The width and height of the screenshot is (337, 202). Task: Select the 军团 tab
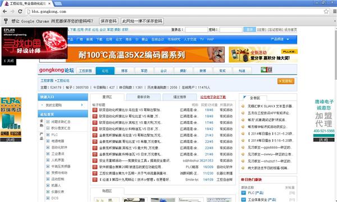click(x=144, y=71)
